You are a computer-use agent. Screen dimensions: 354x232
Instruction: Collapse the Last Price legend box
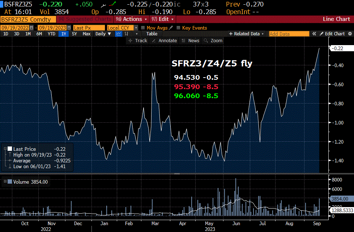click(x=5, y=149)
